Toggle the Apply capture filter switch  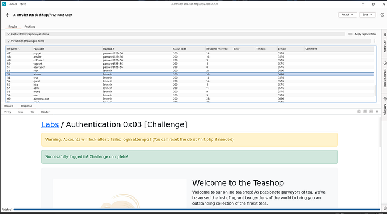pyautogui.click(x=350, y=34)
